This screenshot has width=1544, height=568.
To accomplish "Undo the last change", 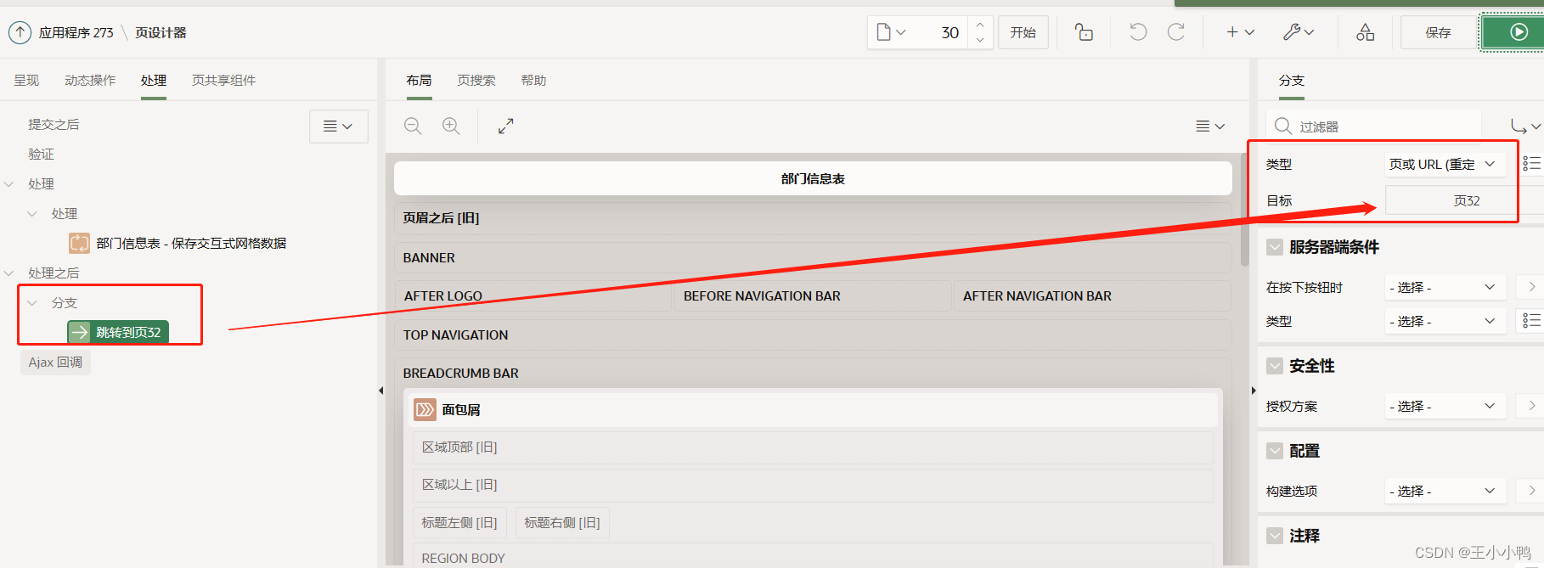I will click(x=1138, y=32).
